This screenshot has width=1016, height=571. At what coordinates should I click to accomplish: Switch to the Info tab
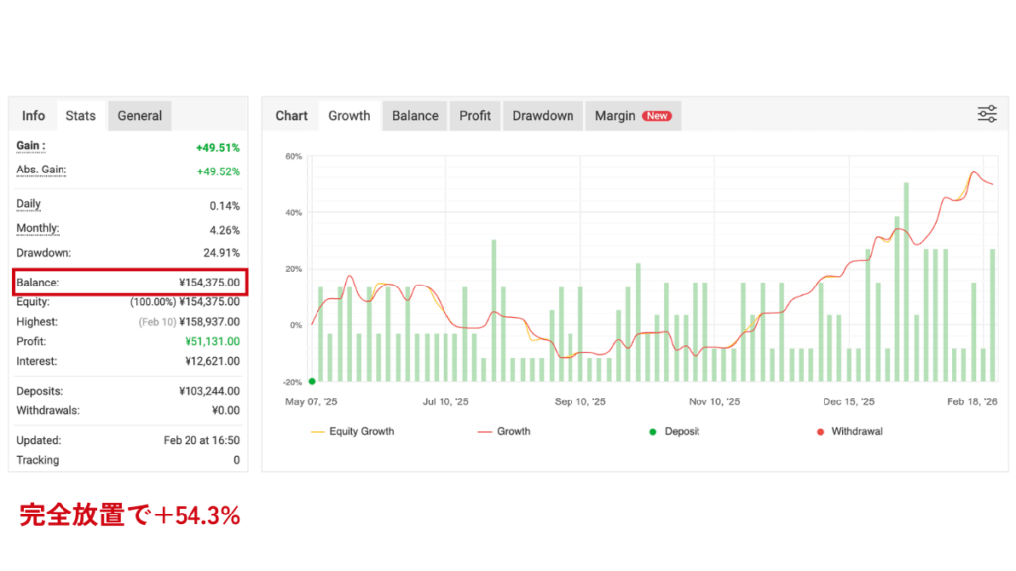34,116
